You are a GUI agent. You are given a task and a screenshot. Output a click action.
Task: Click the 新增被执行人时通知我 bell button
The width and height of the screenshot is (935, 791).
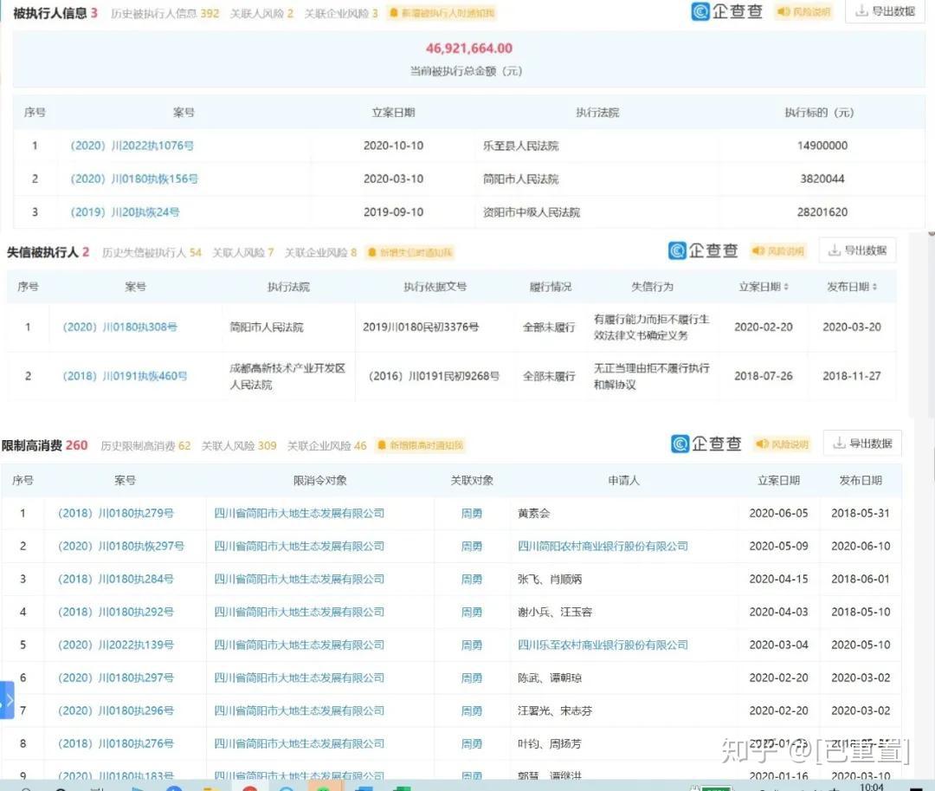[442, 13]
